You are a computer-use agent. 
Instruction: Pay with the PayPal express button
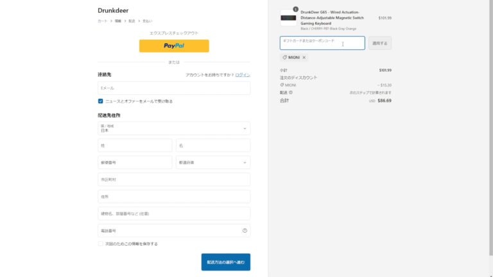click(x=174, y=46)
